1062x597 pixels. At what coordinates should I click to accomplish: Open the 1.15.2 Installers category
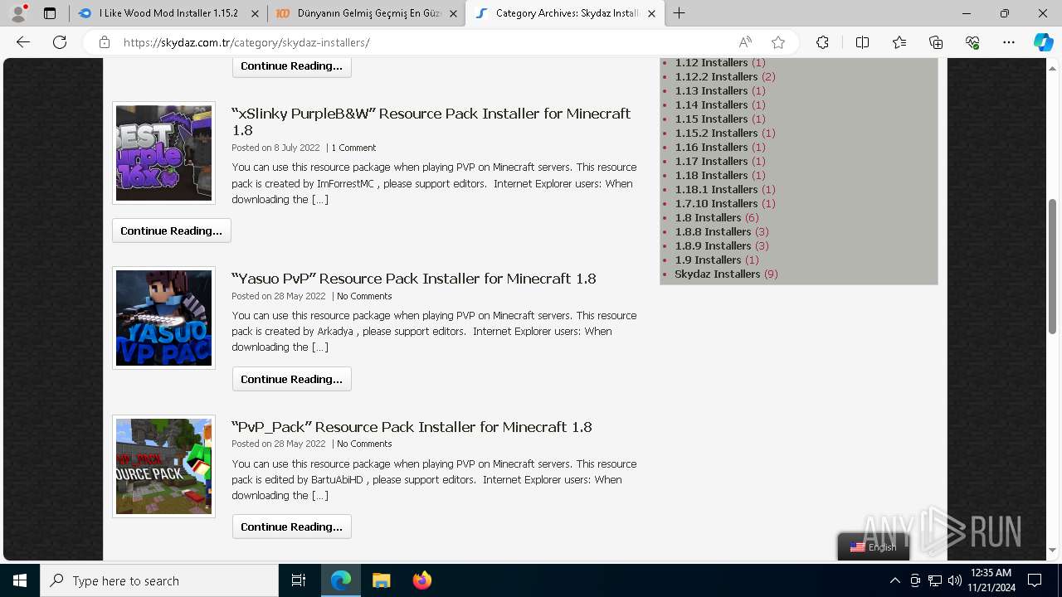pyautogui.click(x=716, y=133)
